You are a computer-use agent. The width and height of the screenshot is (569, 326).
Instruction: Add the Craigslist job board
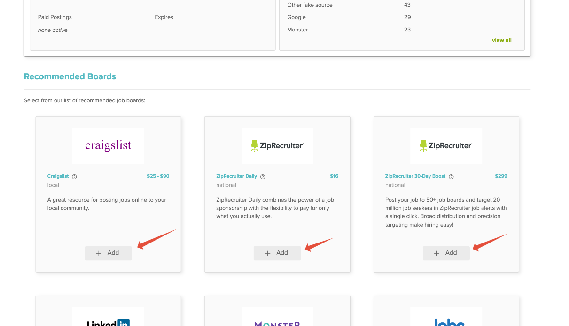108,253
